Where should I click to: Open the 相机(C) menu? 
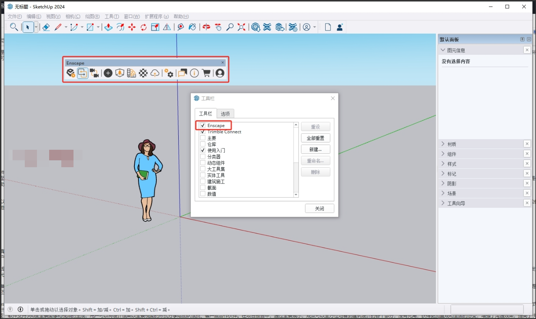click(73, 17)
